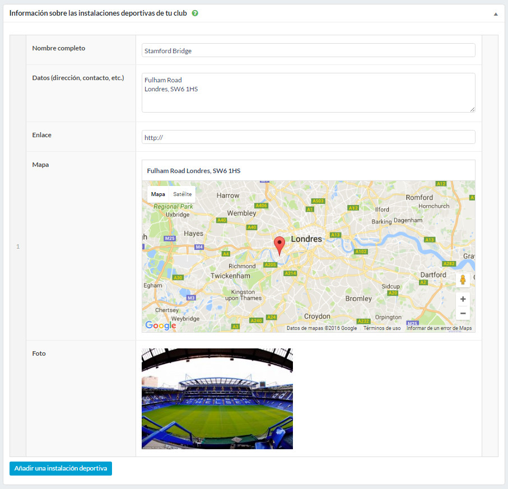Collapse the sports facilities information panel
The width and height of the screenshot is (508, 489).
pyautogui.click(x=496, y=13)
